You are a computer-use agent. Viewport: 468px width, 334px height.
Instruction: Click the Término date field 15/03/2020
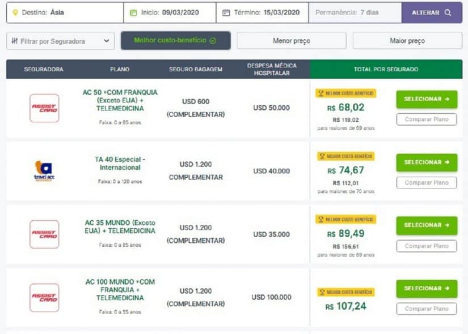tap(262, 12)
